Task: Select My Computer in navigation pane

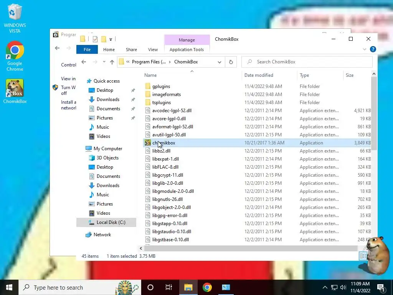Action: (x=108, y=149)
